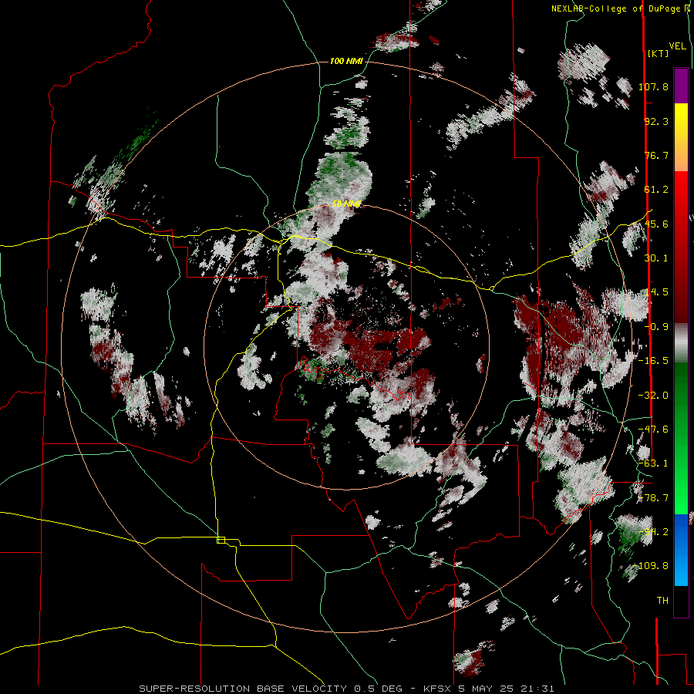The height and width of the screenshot is (694, 694).
Task: Click the VEL legend title
Action: (677, 46)
